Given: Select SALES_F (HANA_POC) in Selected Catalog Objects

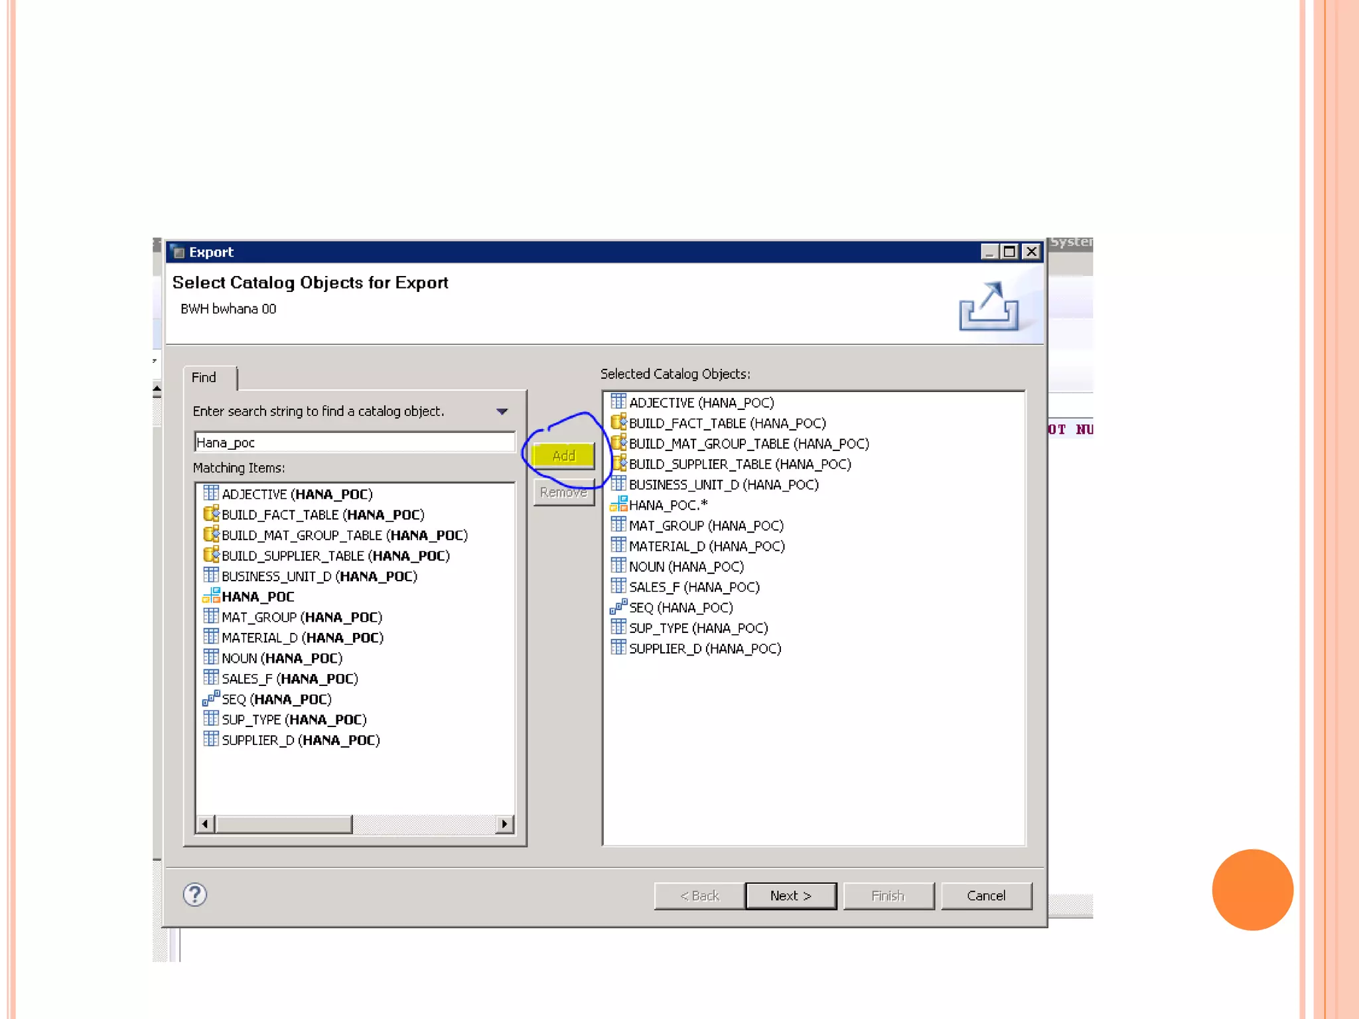Looking at the screenshot, I should pyautogui.click(x=693, y=587).
